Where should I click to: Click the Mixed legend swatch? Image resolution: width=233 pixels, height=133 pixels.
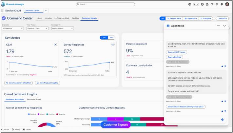(38, 114)
